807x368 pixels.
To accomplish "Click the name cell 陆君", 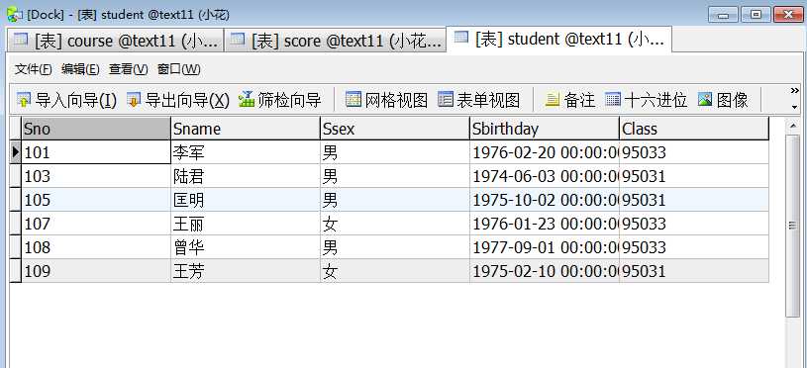I will (x=246, y=176).
